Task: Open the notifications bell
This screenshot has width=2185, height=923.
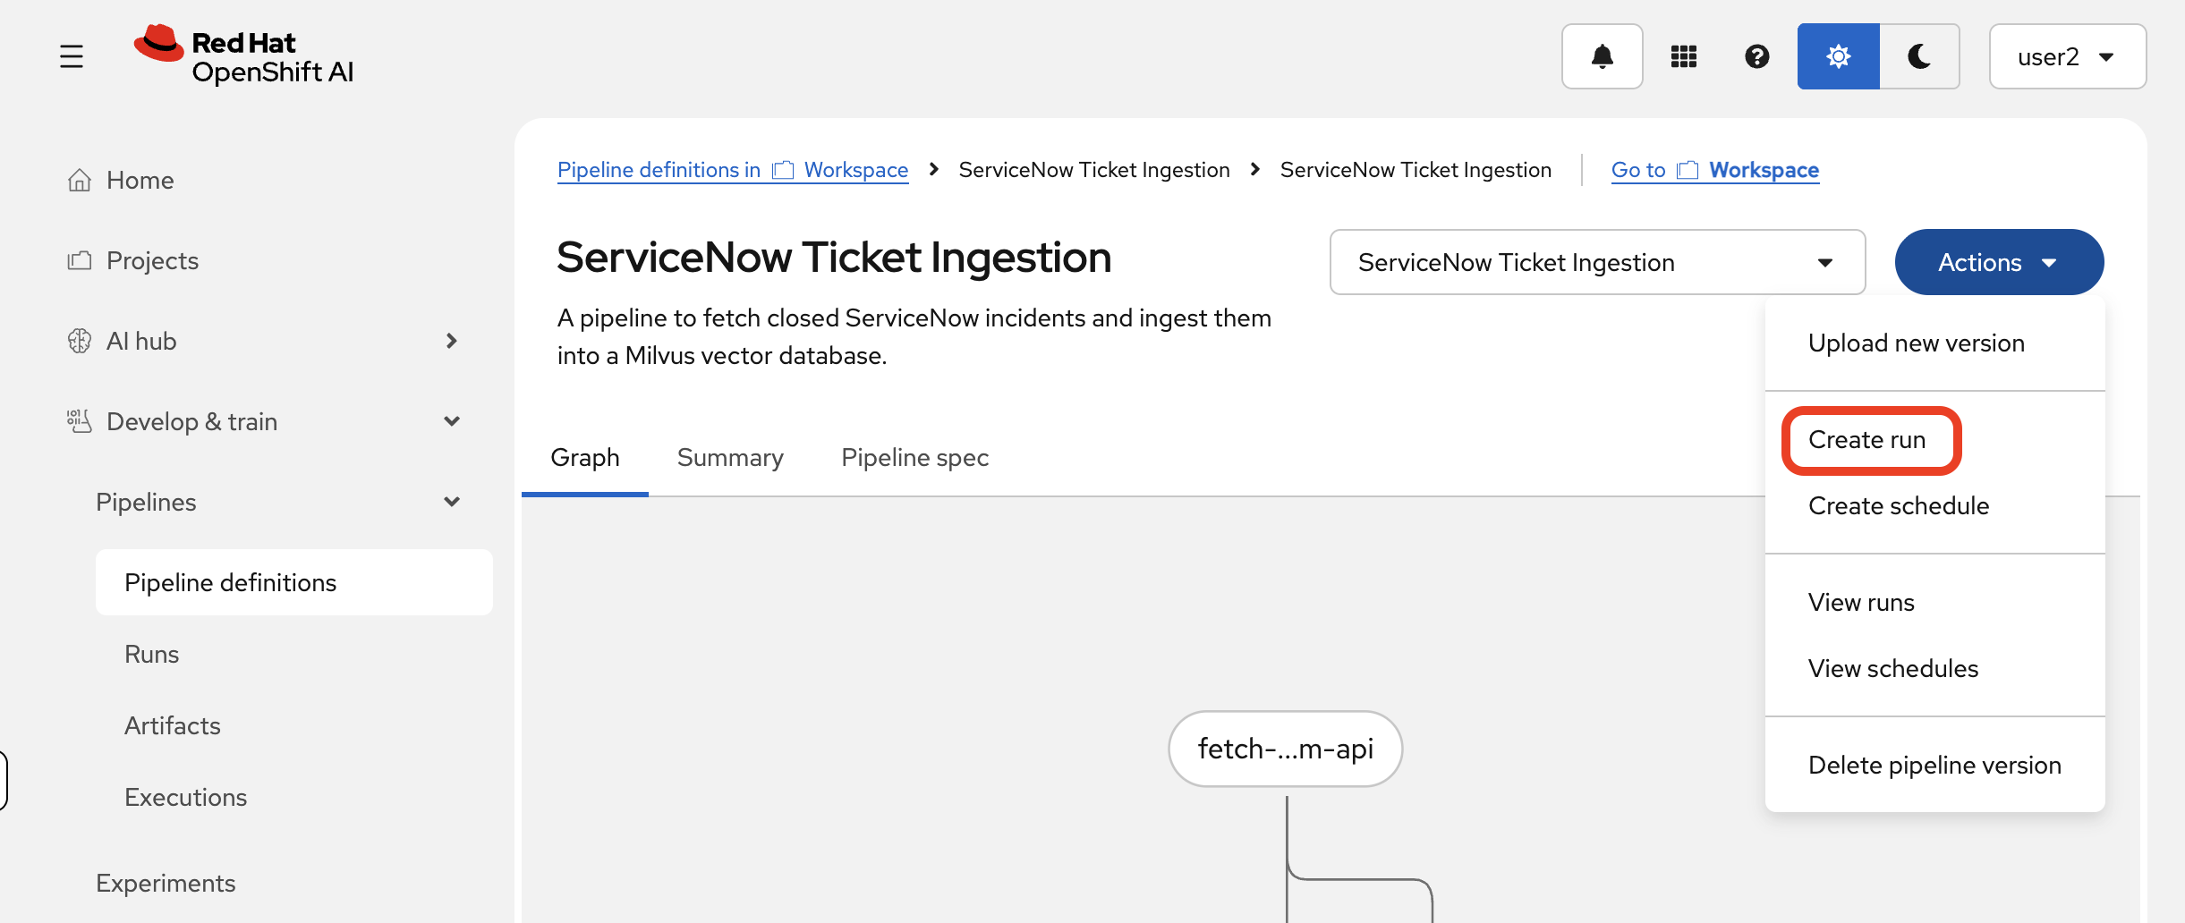Action: pos(1602,55)
